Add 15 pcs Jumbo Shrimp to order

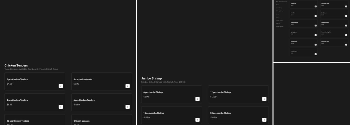tap(197, 120)
